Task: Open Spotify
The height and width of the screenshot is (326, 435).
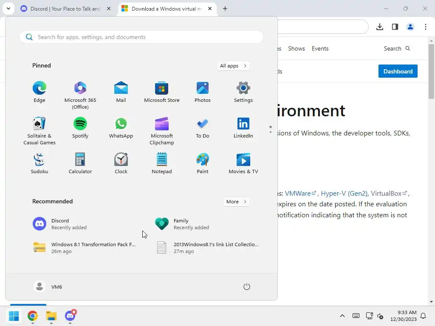Action: [80, 128]
